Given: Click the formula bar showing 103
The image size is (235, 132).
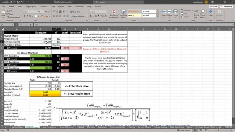Looking at the screenshot, I should pyautogui.click(x=133, y=25).
